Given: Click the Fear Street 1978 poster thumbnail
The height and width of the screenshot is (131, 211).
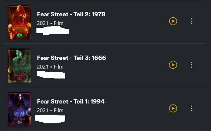Looking at the screenshot, I should [x=19, y=22].
